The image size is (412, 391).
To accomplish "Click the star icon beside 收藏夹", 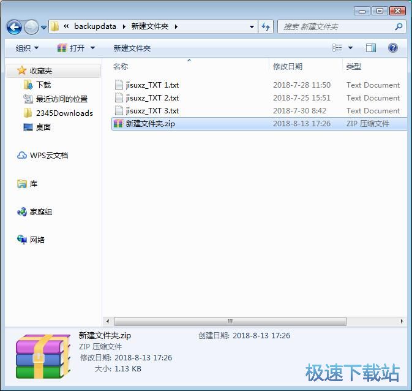I will coord(21,70).
